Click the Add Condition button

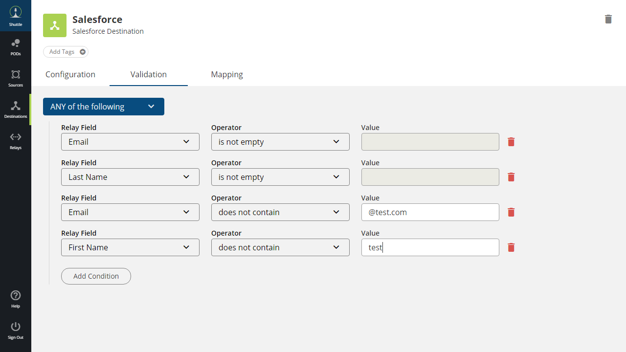(96, 276)
